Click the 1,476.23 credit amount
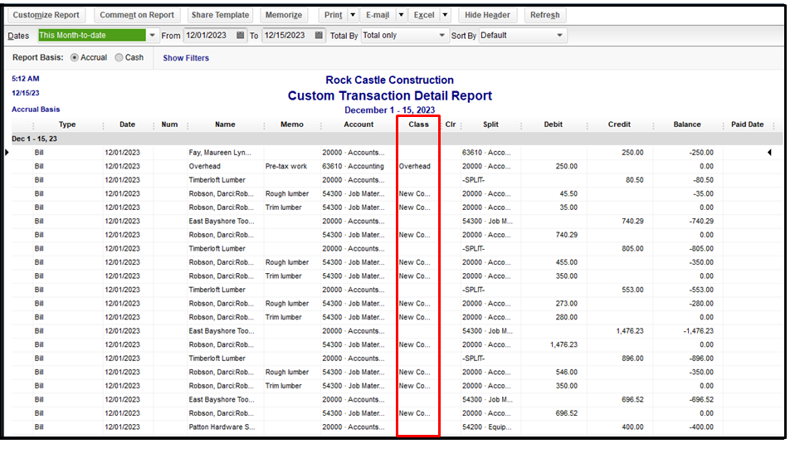 coord(630,331)
